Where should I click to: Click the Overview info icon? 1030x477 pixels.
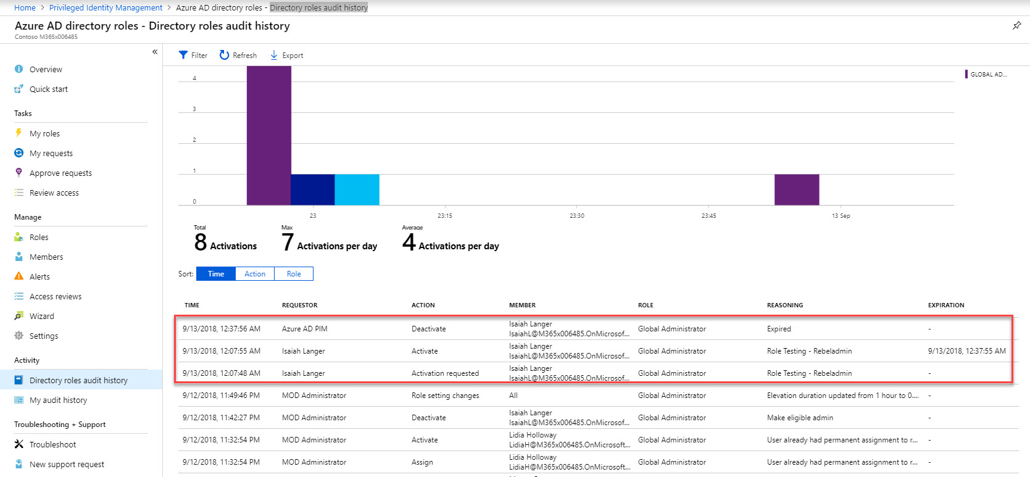point(19,69)
